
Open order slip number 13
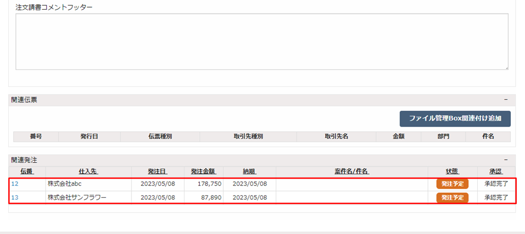[x=15, y=198]
